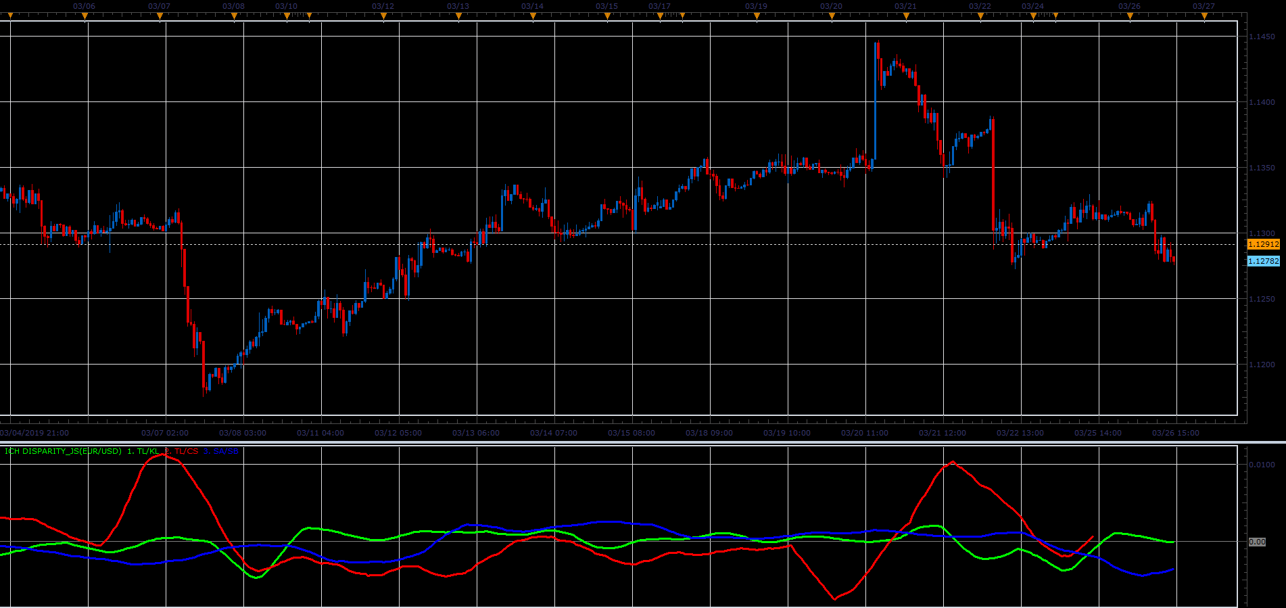Select the orange triangle marker at 03/14
Screen dimensions: 1286x608
click(x=533, y=16)
